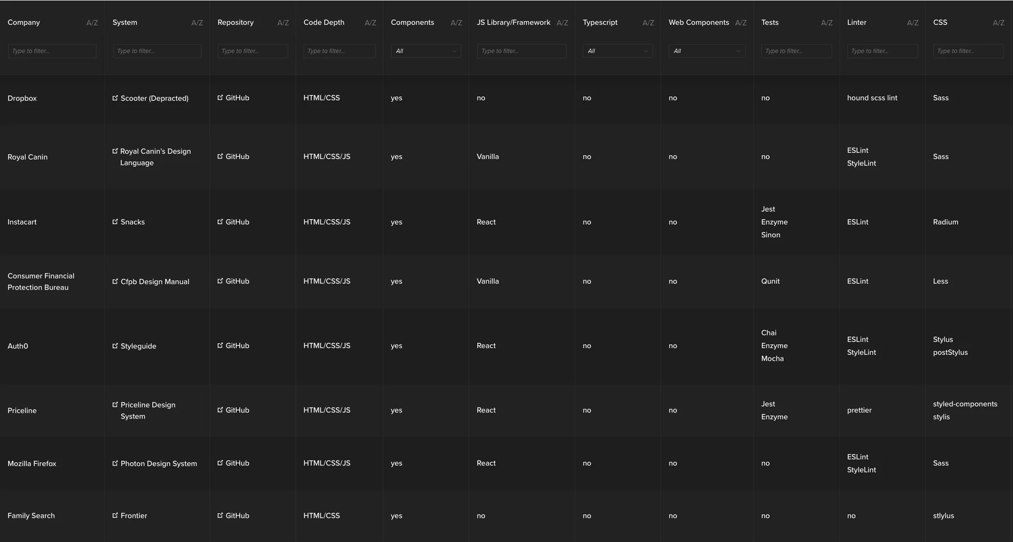1013x542 pixels.
Task: Click GitHub external icon in Royal Canin row
Action: point(220,156)
